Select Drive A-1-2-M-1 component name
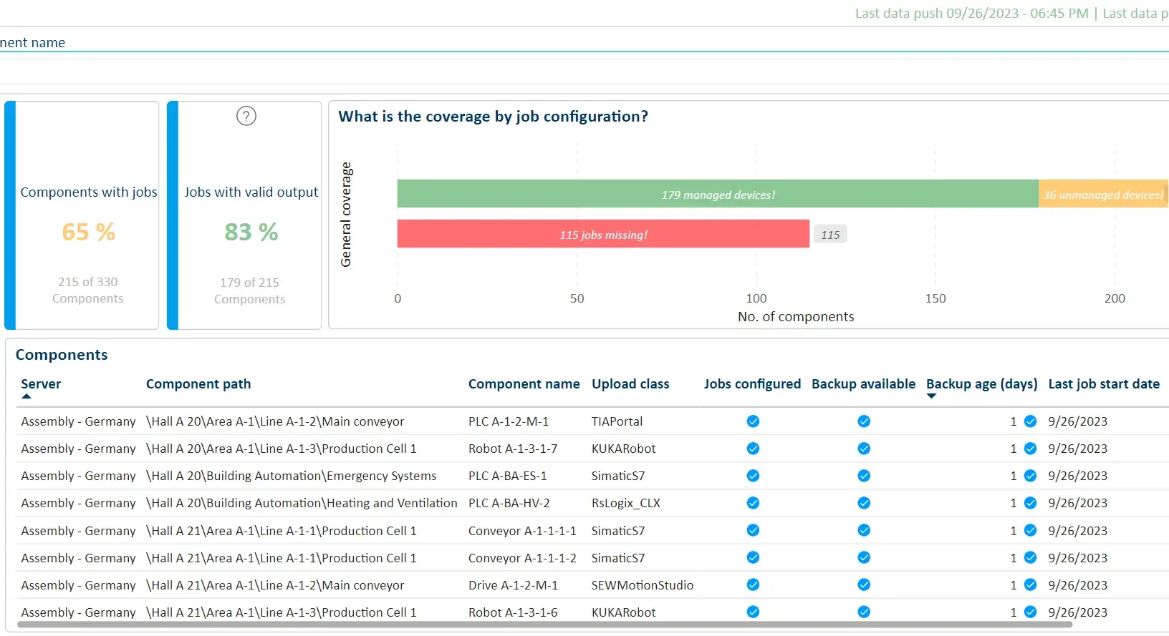The height and width of the screenshot is (636, 1169). (x=513, y=585)
